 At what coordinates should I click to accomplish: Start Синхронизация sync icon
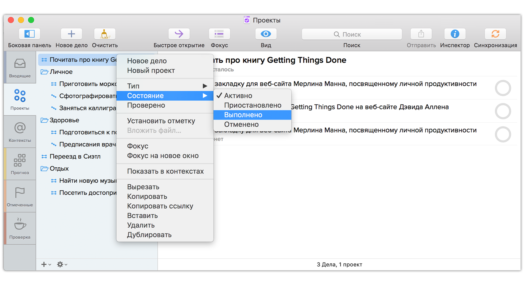(x=495, y=34)
